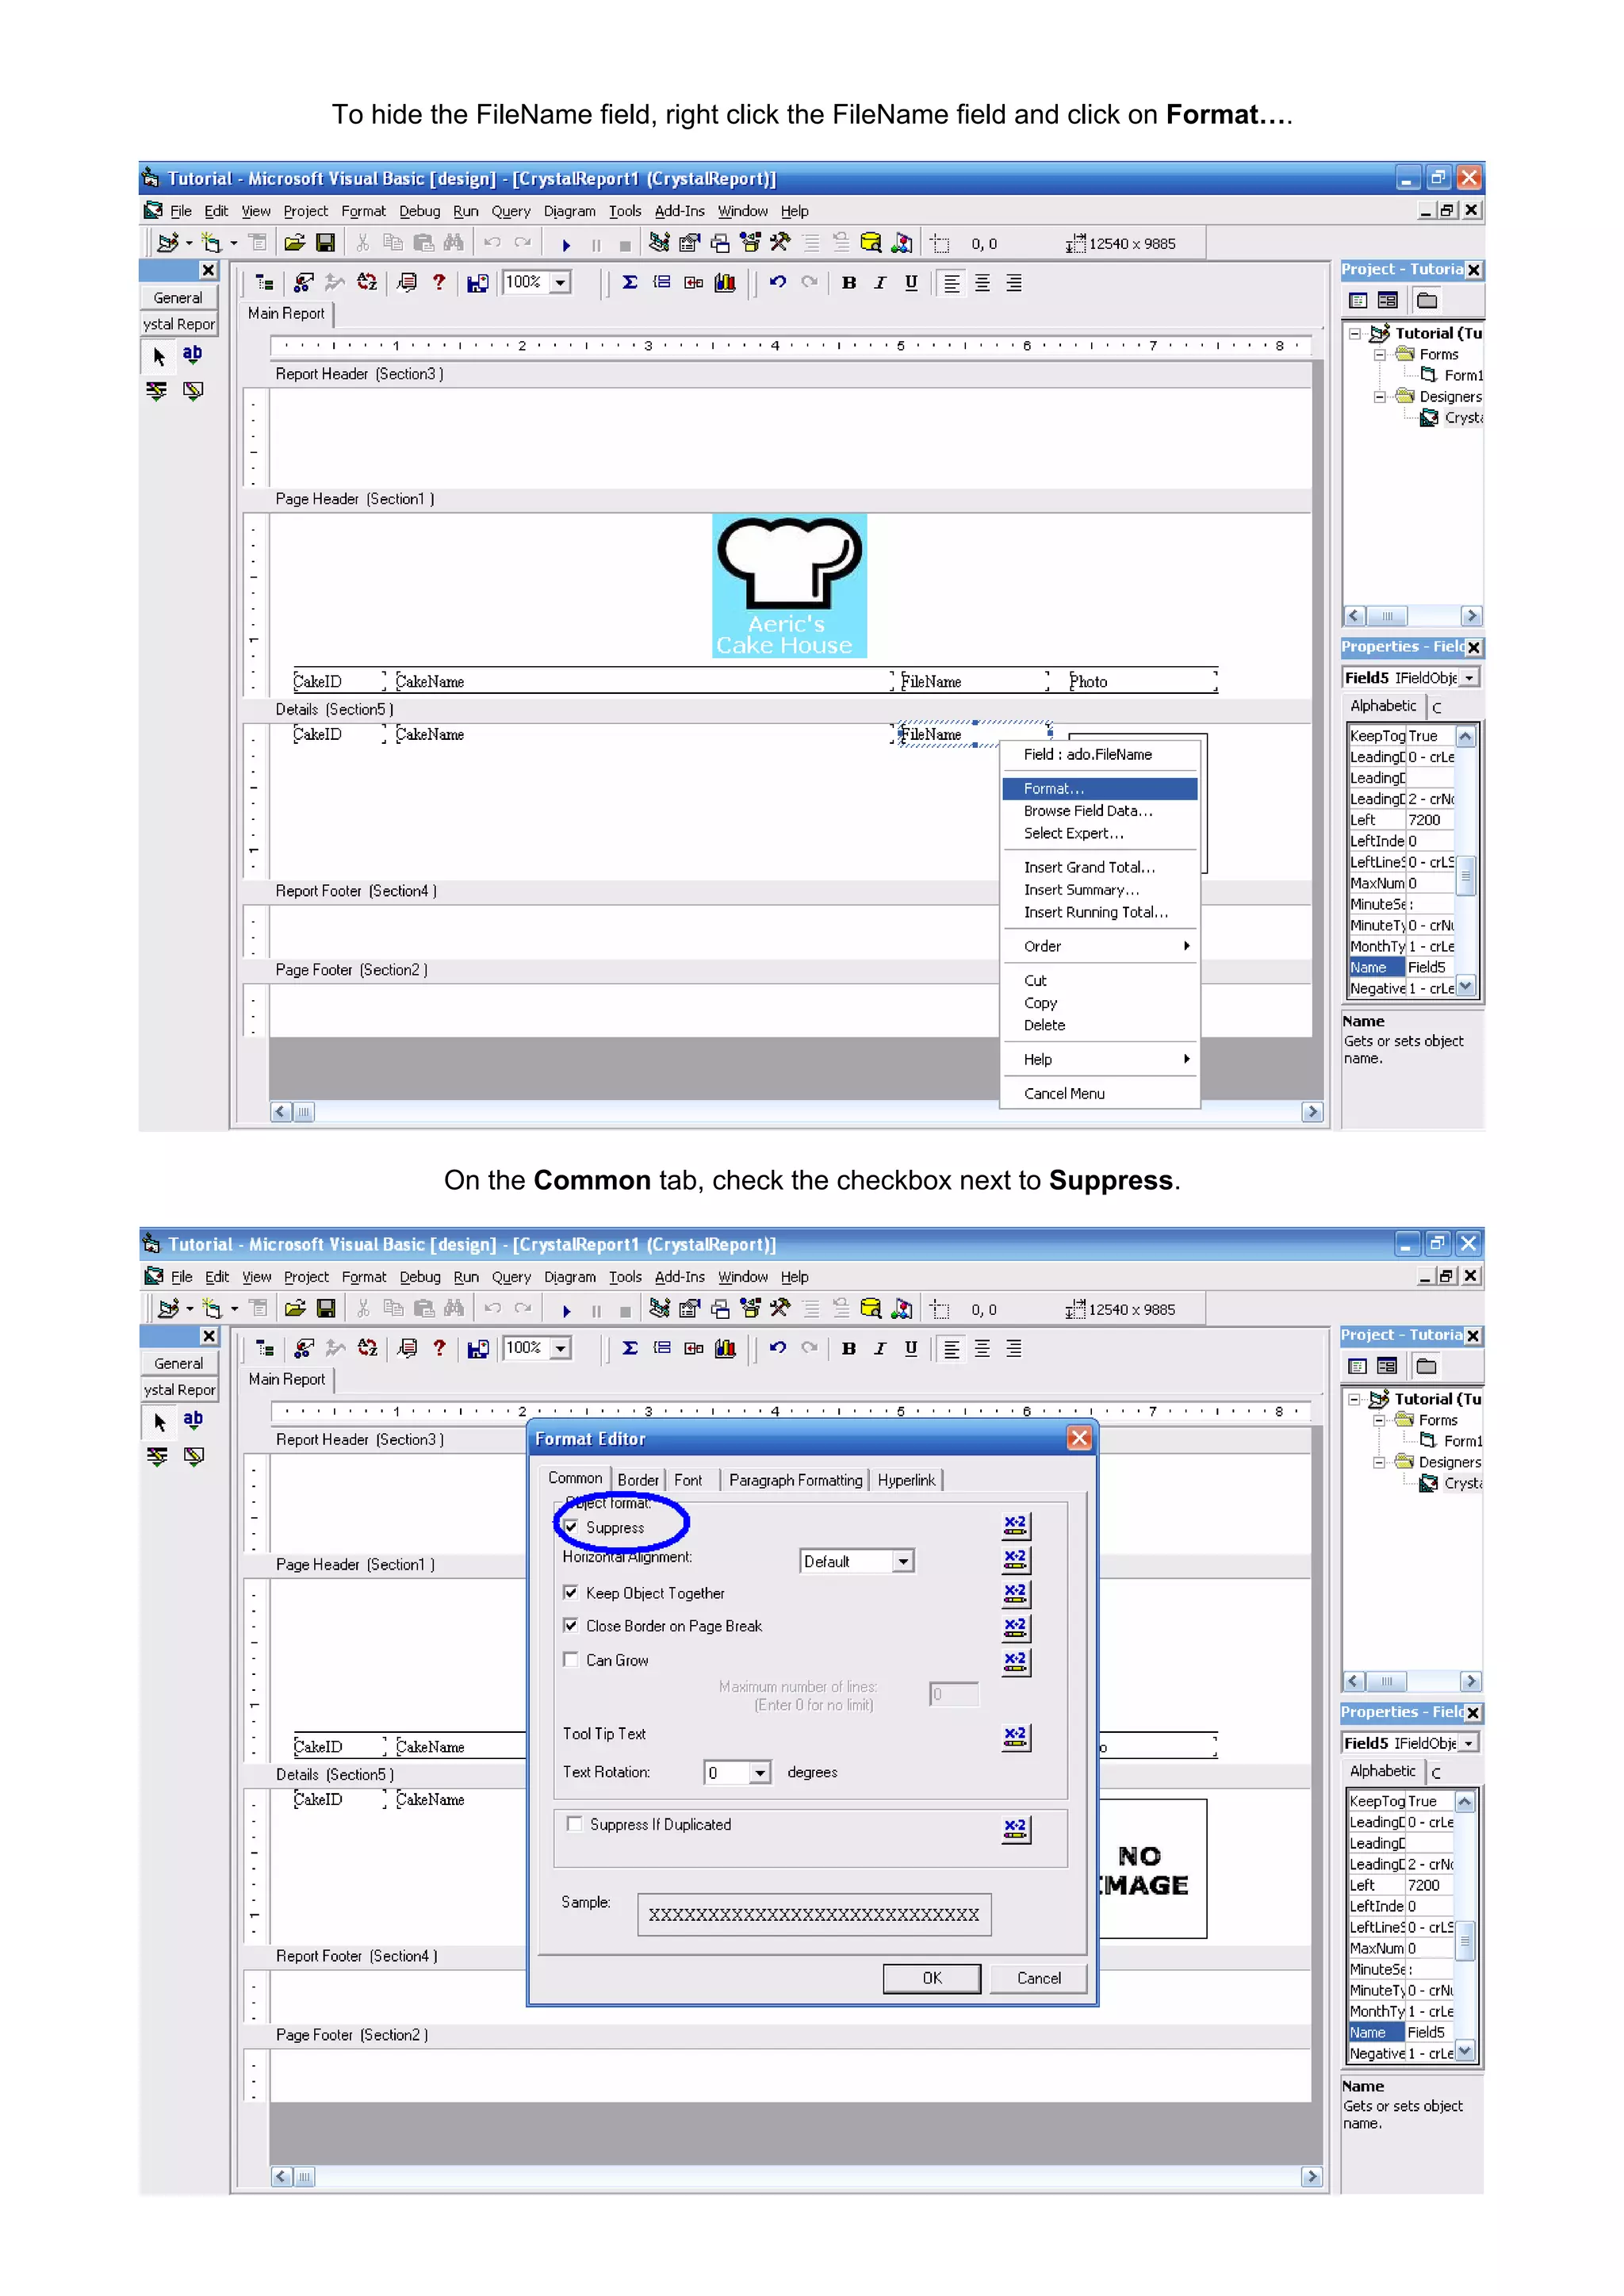Click formula icon for Suppress If Duplicated

click(x=1015, y=1829)
